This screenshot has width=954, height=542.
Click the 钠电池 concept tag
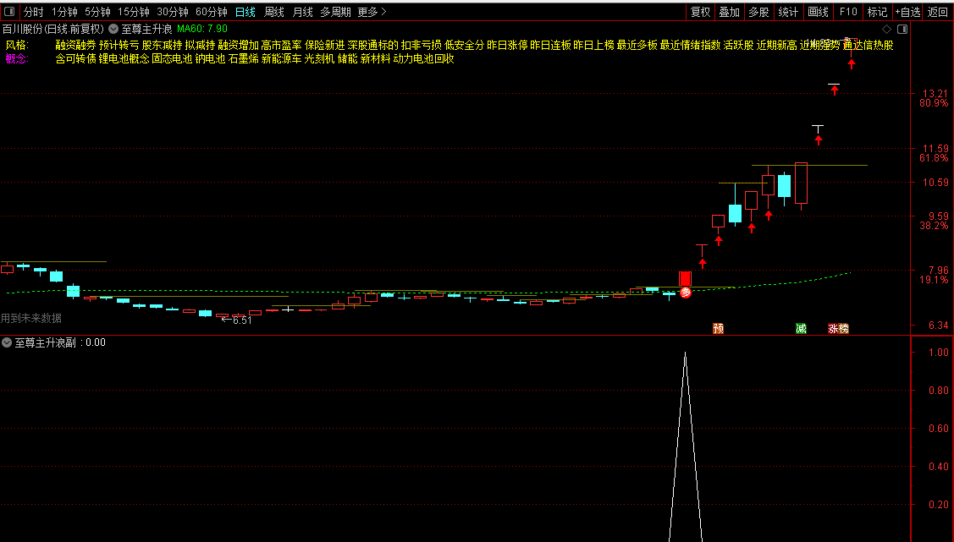pyautogui.click(x=210, y=58)
